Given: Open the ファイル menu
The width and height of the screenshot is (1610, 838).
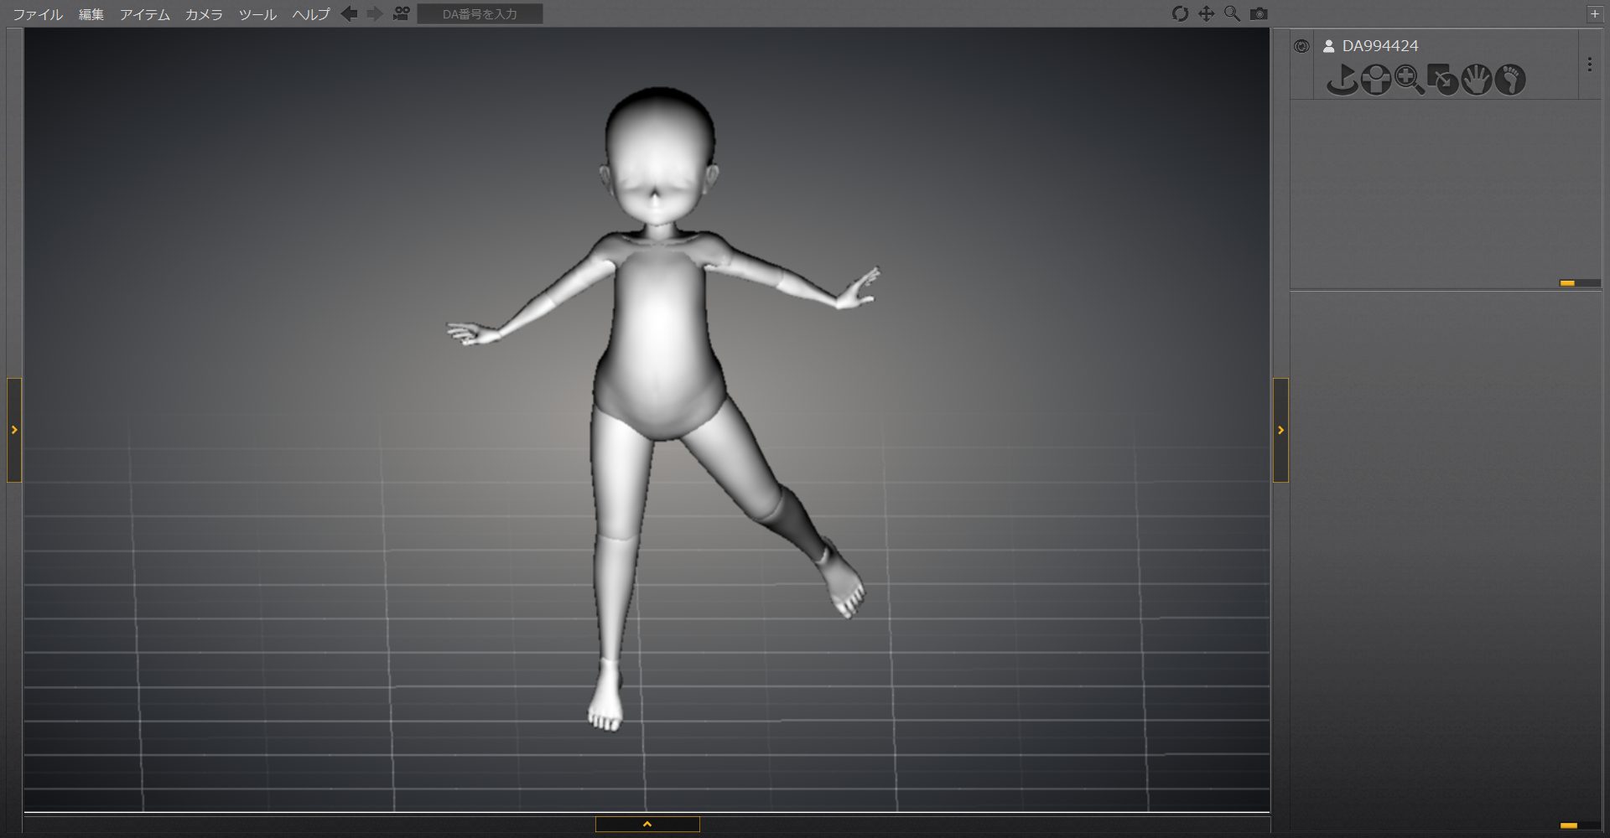Looking at the screenshot, I should pyautogui.click(x=38, y=14).
